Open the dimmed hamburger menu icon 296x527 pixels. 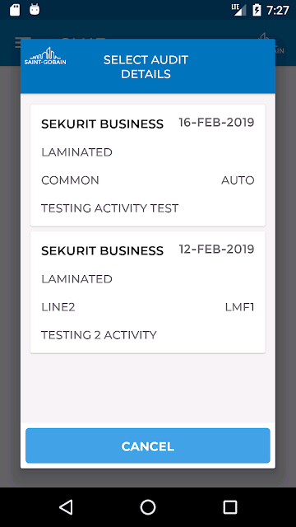pyautogui.click(x=18, y=43)
